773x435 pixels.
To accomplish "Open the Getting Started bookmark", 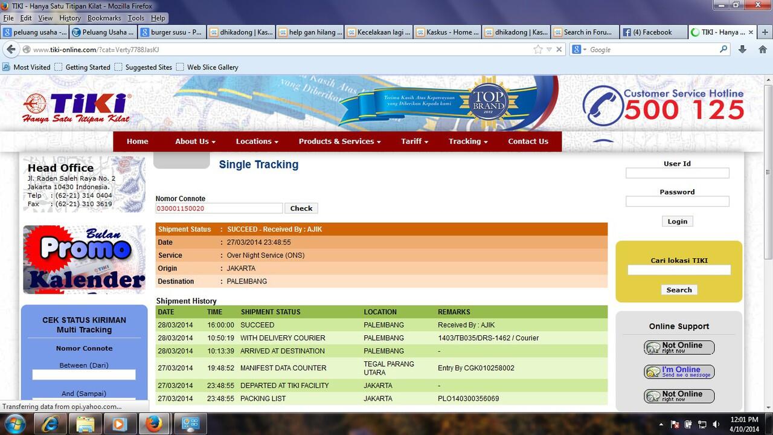I will 83,67.
